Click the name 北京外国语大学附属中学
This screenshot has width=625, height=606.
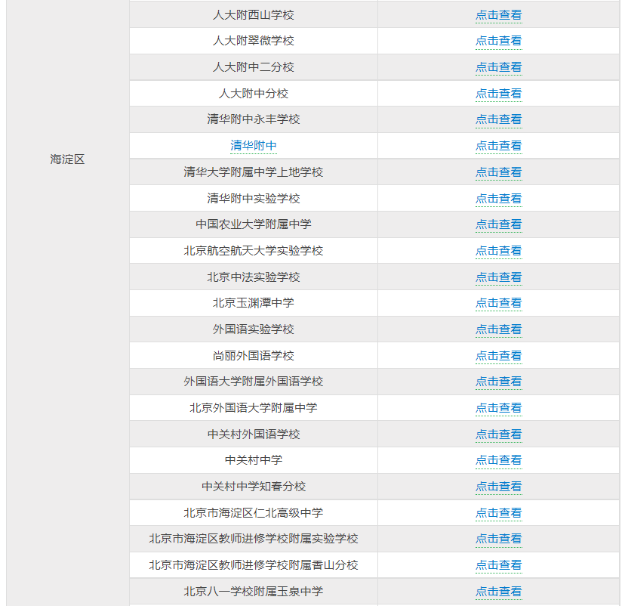click(254, 408)
